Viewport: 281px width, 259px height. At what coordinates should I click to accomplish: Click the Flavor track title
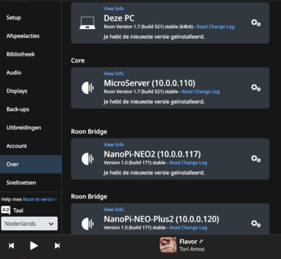(x=188, y=241)
